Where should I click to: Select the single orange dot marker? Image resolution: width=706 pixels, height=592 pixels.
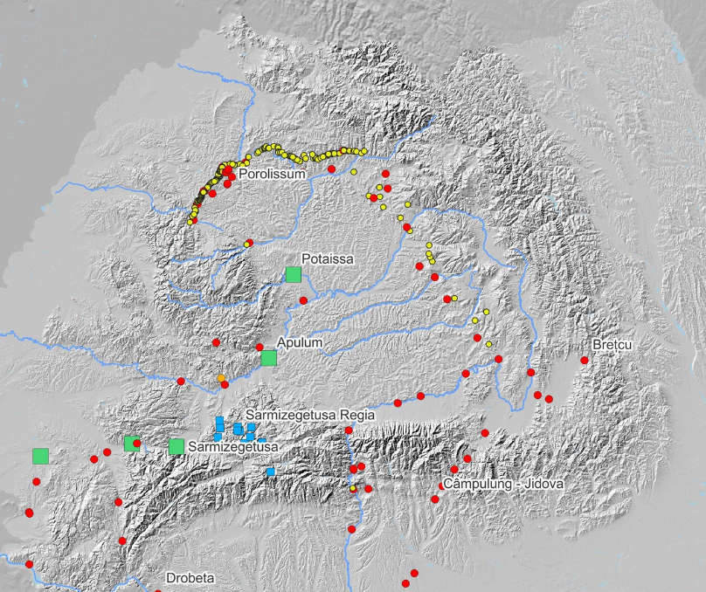tap(221, 378)
